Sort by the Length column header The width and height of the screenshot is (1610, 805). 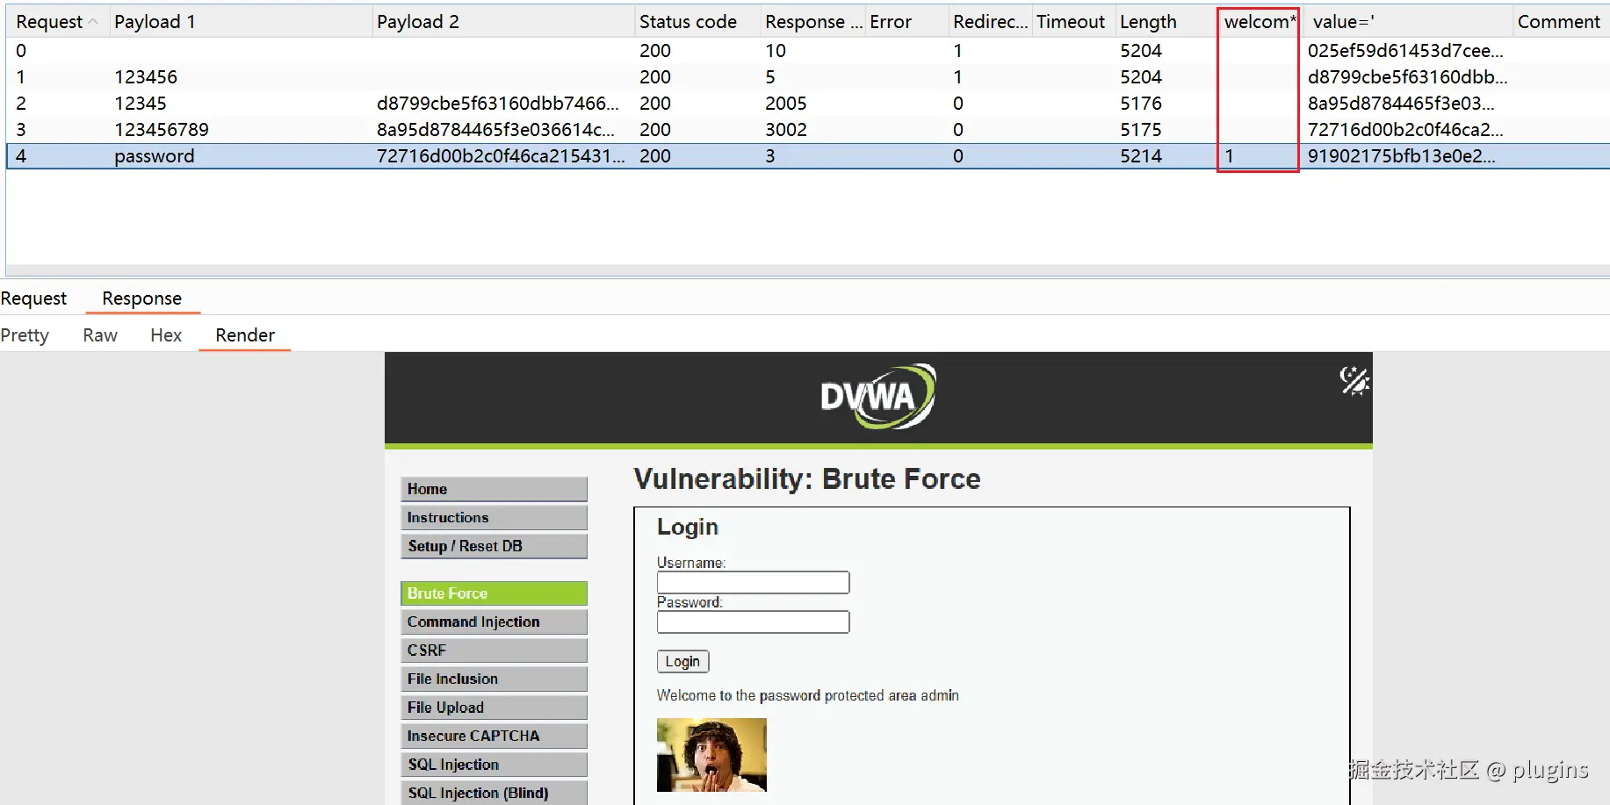(x=1166, y=22)
